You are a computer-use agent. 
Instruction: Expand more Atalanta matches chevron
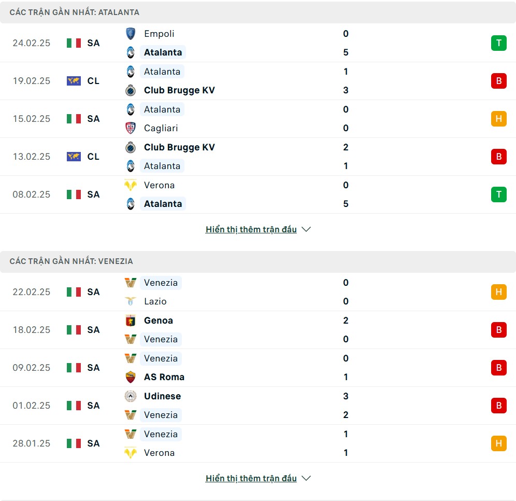tap(306, 229)
